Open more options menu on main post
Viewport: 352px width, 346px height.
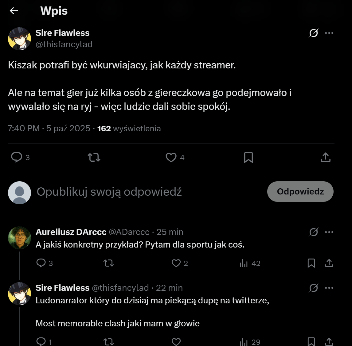(329, 33)
